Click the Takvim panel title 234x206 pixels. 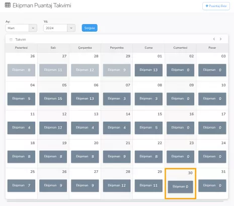click(21, 40)
